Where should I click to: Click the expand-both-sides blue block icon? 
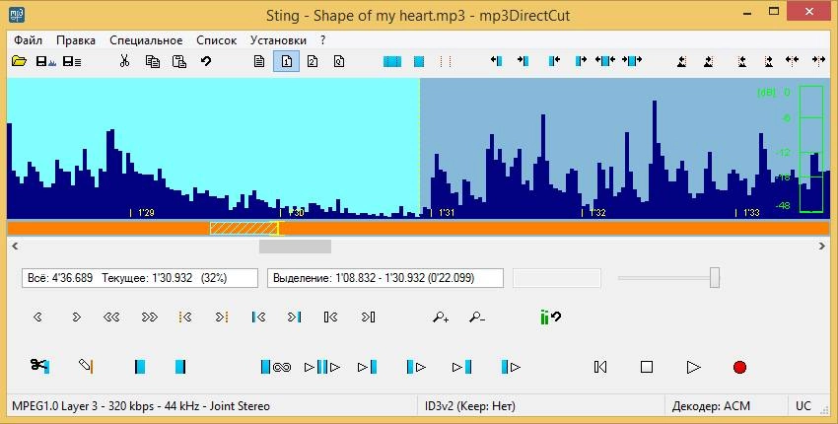(x=632, y=61)
